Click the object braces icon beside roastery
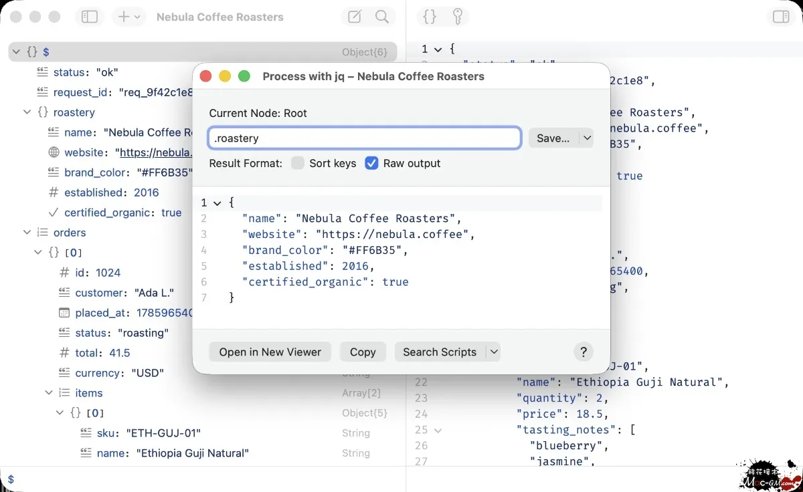Screen dimensions: 803x492 tap(43, 112)
